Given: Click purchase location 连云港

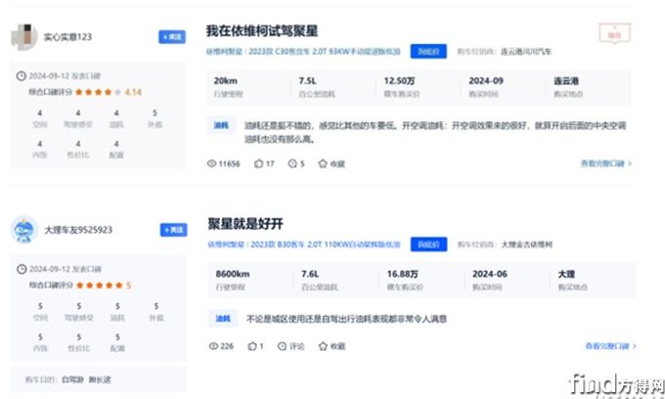Looking at the screenshot, I should [x=566, y=81].
